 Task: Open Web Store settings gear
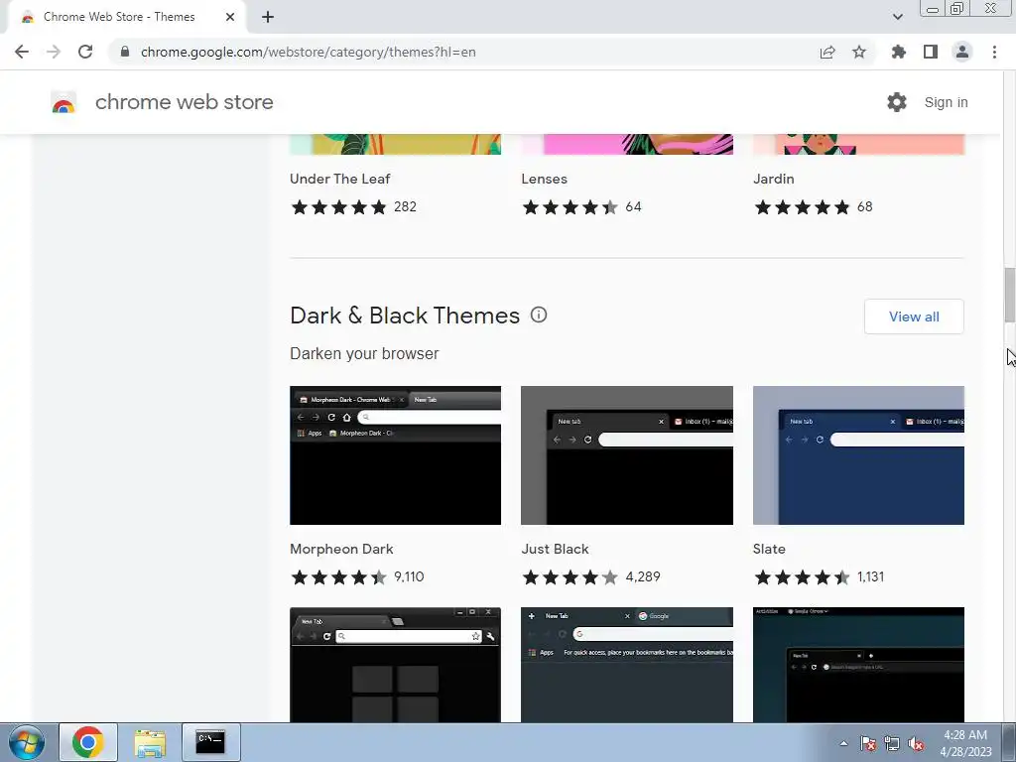(897, 102)
